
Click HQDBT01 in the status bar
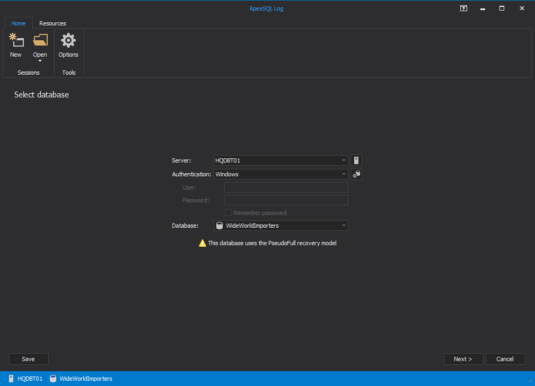[30, 379]
